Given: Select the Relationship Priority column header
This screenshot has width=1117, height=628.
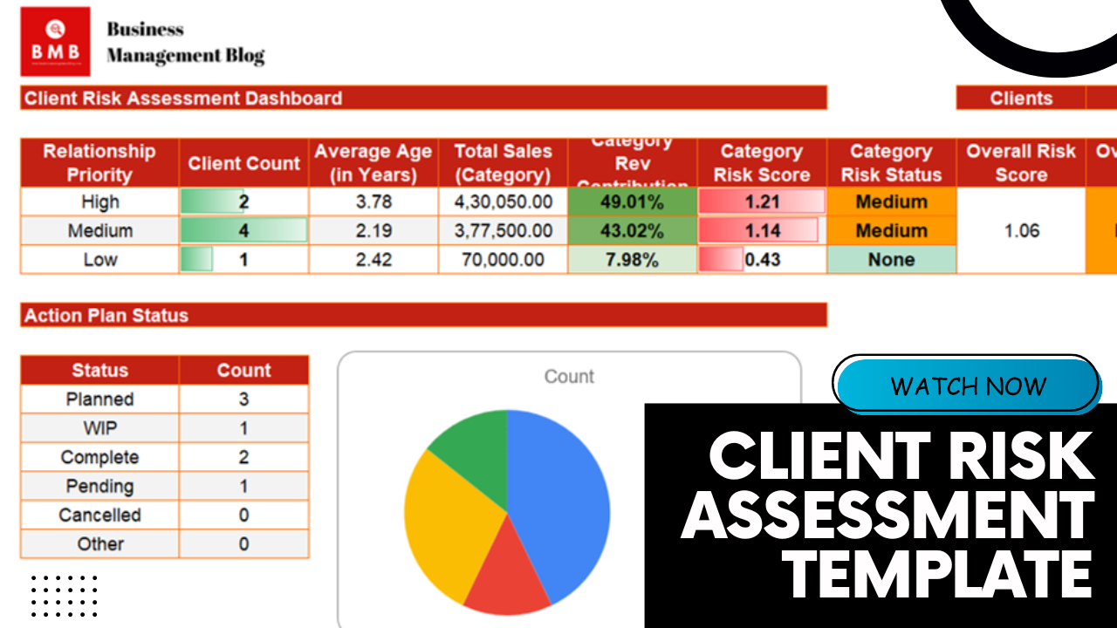Looking at the screenshot, I should 99,162.
